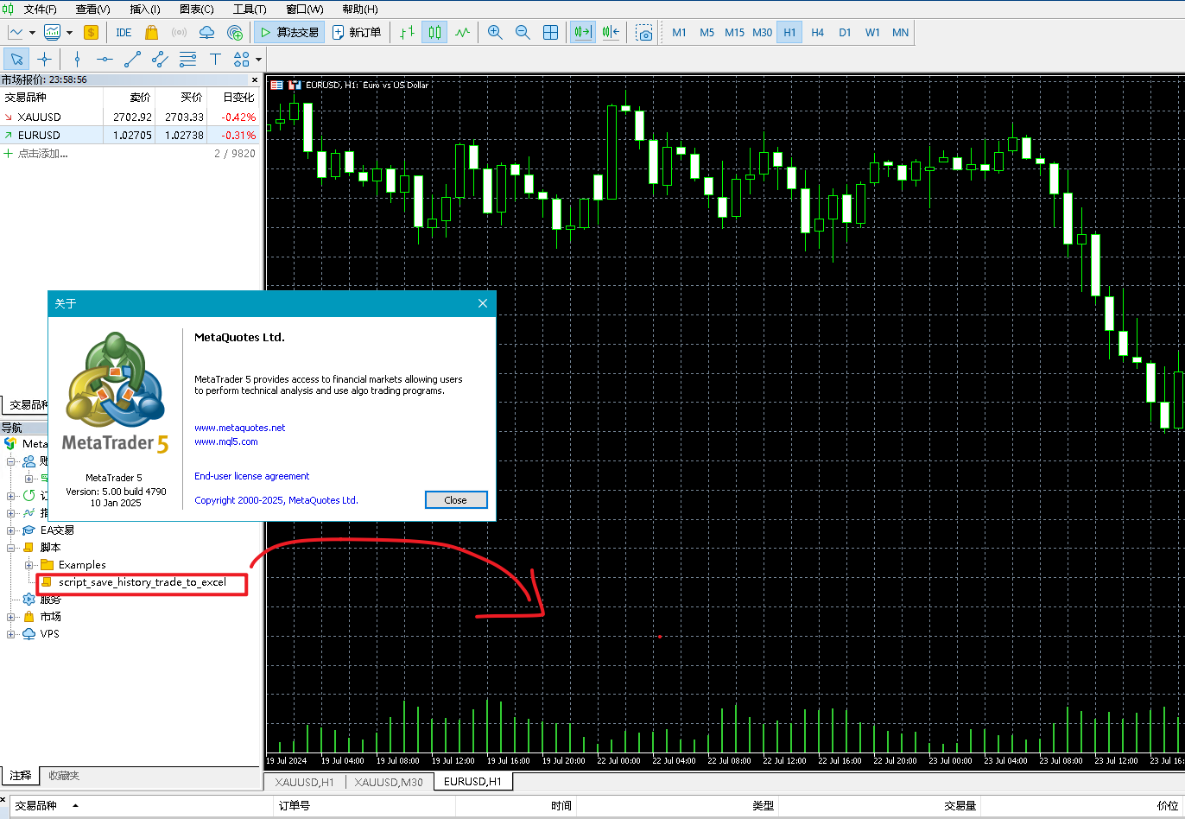Open the 图表(C) menu
This screenshot has width=1185, height=819.
(x=197, y=10)
